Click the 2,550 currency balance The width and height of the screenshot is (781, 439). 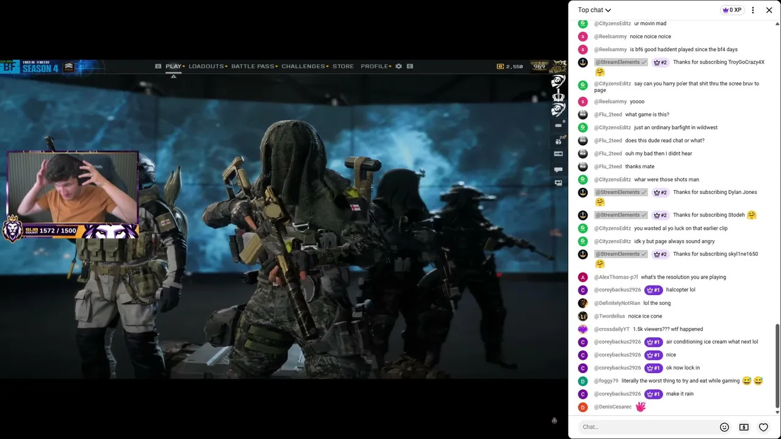(510, 66)
